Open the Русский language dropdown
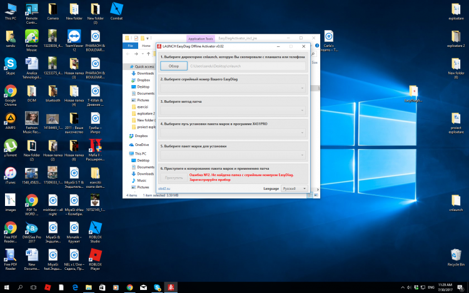This screenshot has width=469, height=293. pyautogui.click(x=293, y=188)
